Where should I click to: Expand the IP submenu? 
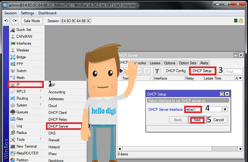click(26, 85)
